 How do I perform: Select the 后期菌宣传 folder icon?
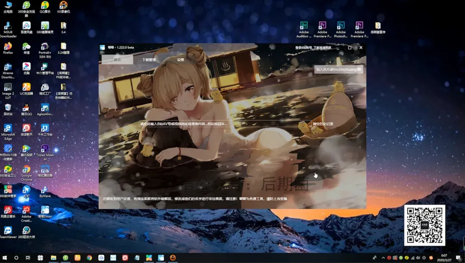(x=378, y=28)
